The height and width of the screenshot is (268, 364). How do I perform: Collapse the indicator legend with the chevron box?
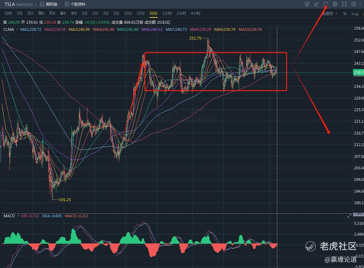(7, 35)
